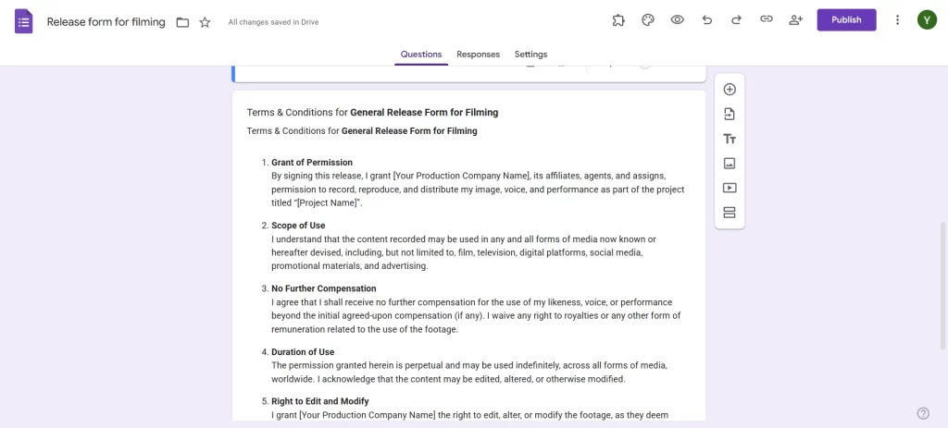Viewport: 948px width, 428px height.
Task: Copy responder link via the link icon
Action: click(766, 19)
